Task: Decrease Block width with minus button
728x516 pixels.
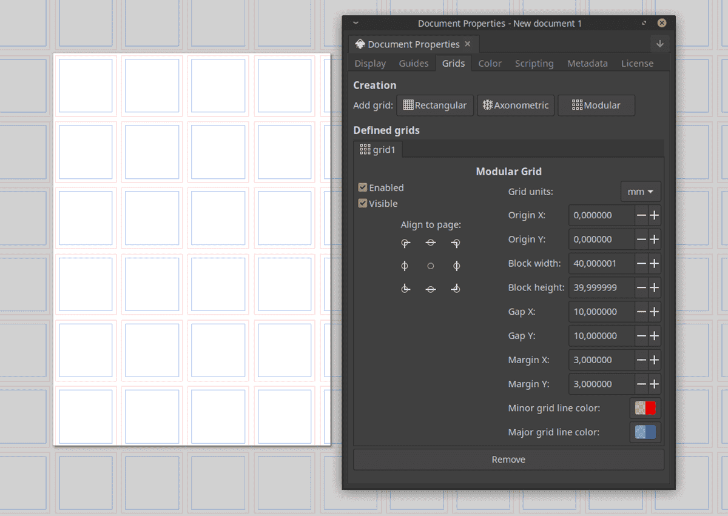Action: (x=641, y=264)
